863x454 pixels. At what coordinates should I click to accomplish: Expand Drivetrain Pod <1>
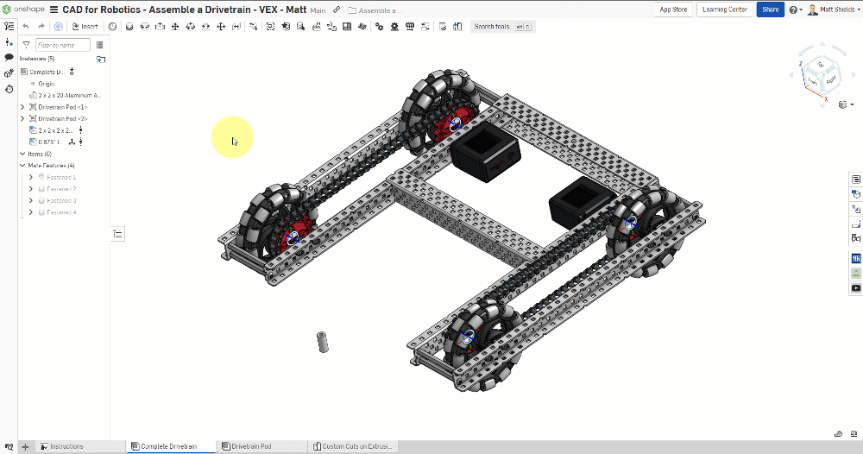tap(22, 107)
